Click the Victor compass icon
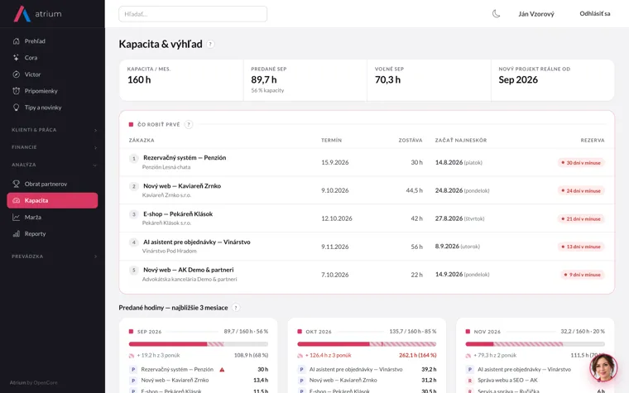 16,74
